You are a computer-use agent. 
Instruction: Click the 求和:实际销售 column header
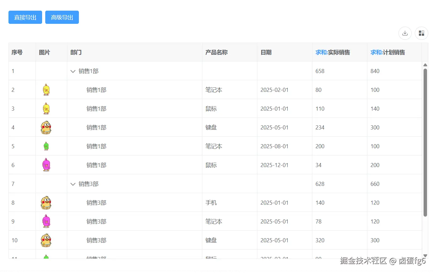(x=340, y=52)
